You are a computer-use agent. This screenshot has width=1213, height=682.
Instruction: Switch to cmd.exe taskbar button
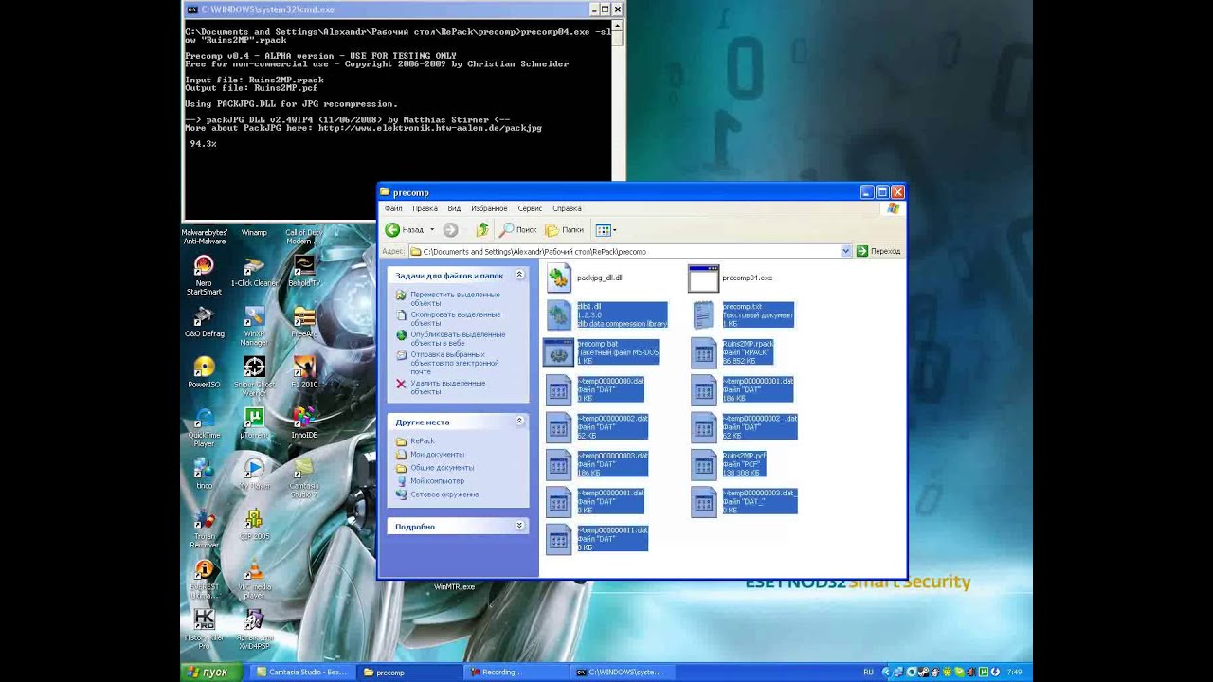coord(624,672)
